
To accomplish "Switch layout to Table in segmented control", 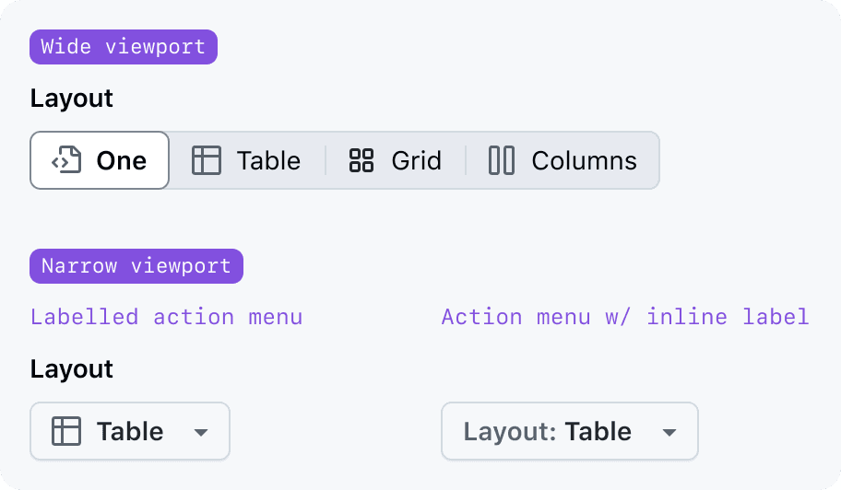I will [268, 160].
